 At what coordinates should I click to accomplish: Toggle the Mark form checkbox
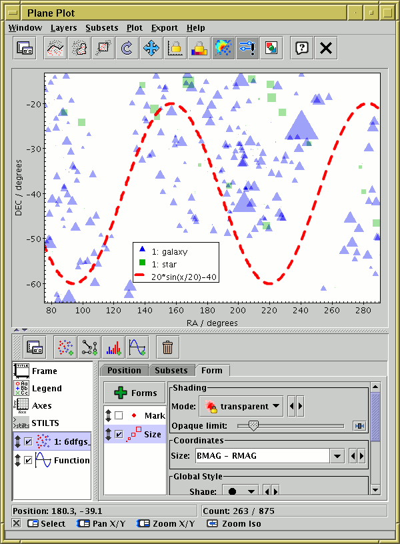tap(119, 416)
